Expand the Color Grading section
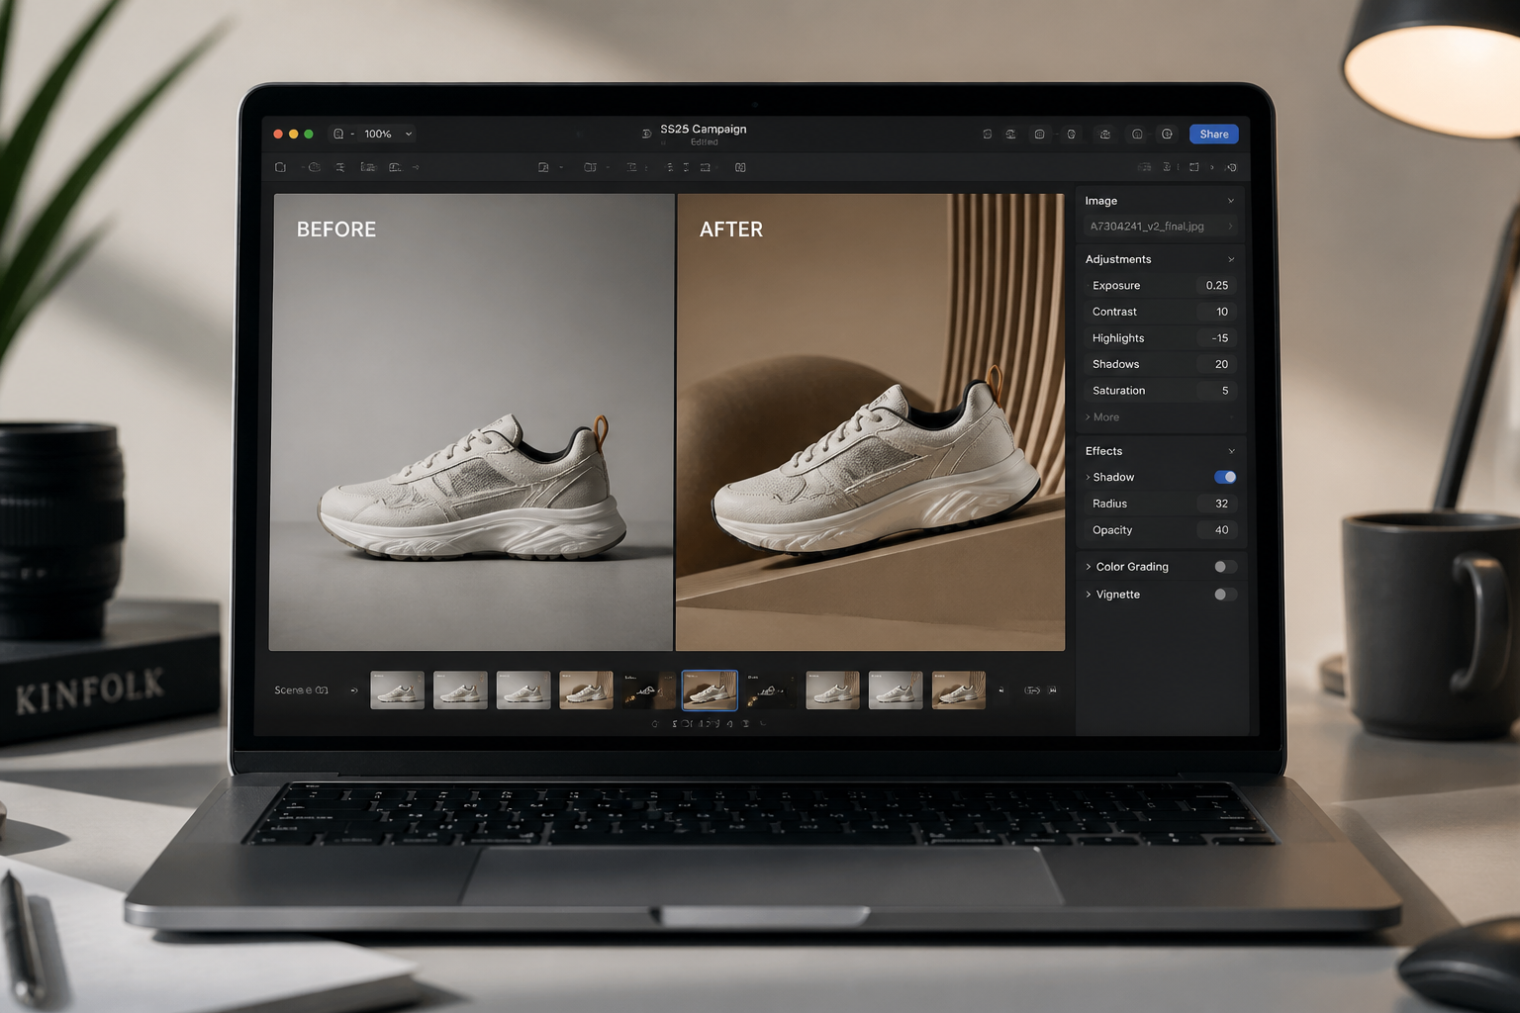1520x1013 pixels. point(1089,567)
